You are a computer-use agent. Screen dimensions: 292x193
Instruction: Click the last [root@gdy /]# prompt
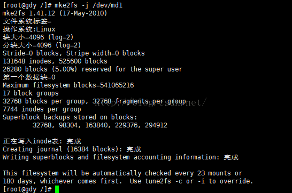point(27,189)
